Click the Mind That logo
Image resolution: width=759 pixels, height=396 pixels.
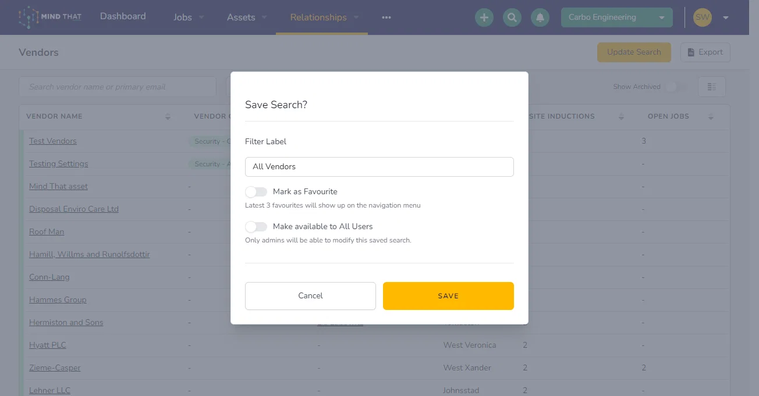click(51, 17)
